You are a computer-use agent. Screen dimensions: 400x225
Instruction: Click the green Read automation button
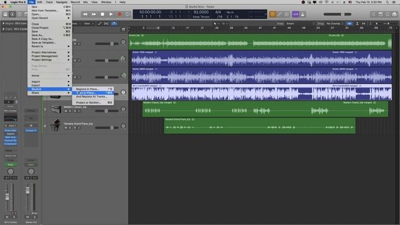pyautogui.click(x=11, y=165)
